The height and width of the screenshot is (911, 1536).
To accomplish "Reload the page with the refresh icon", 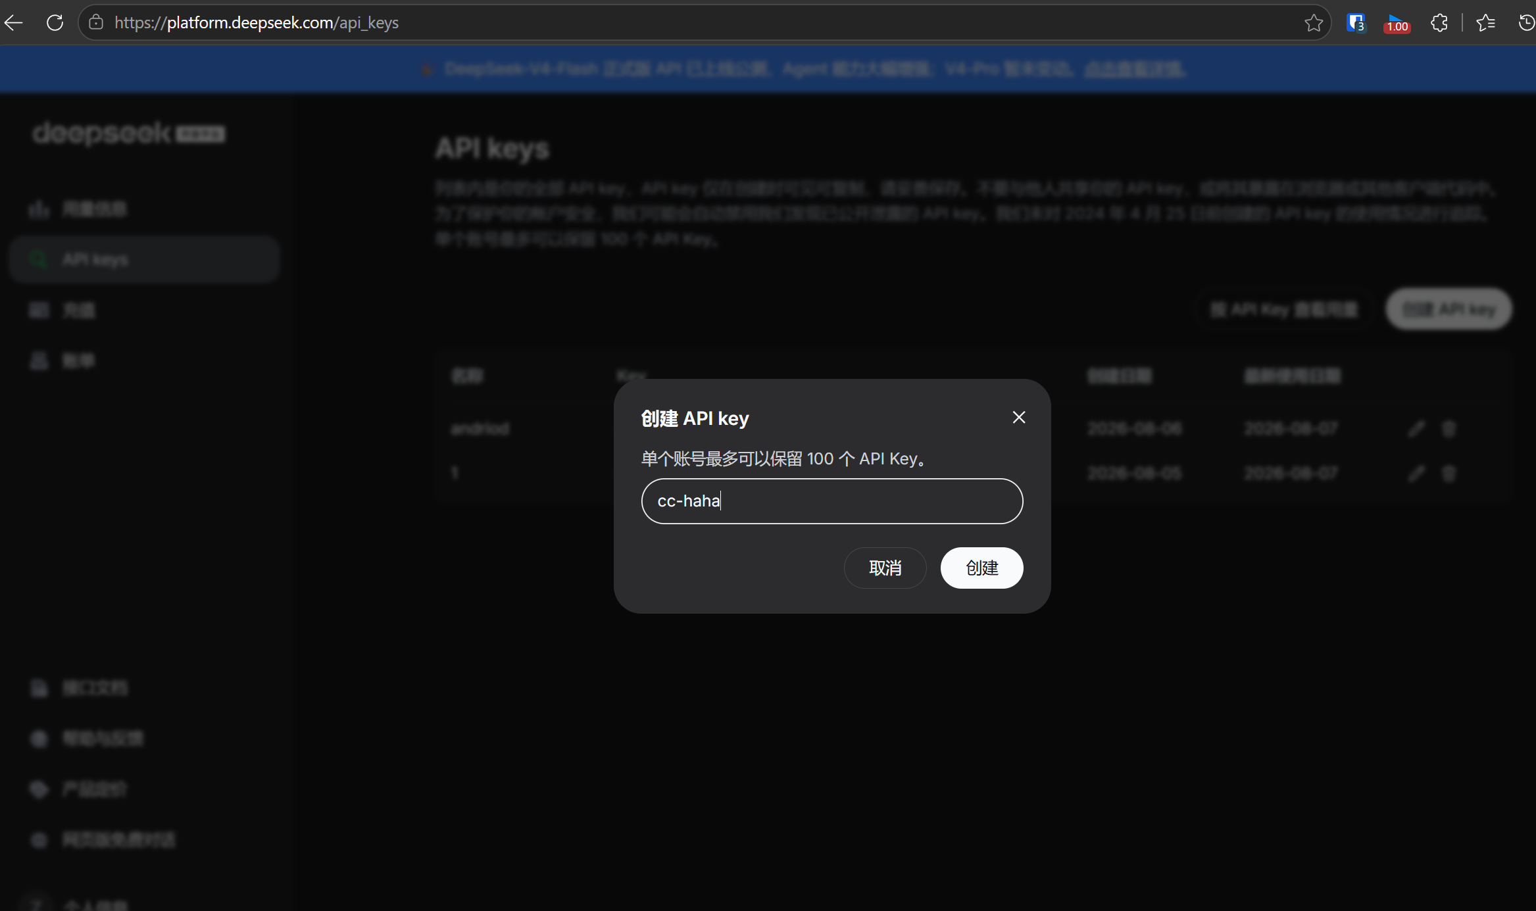I will coord(55,23).
